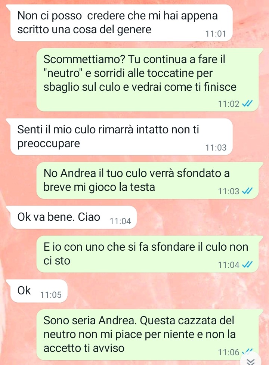Viewport: 269px width, 365px height.
Task: Tap the 11:04 timestamp in the green bubble
Action: click(x=229, y=265)
